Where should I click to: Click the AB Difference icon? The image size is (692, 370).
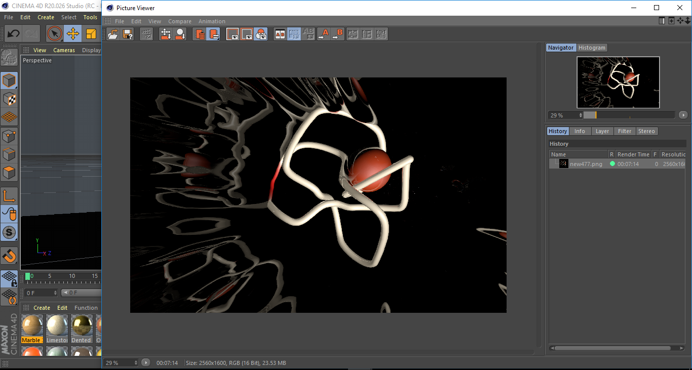[x=367, y=34]
